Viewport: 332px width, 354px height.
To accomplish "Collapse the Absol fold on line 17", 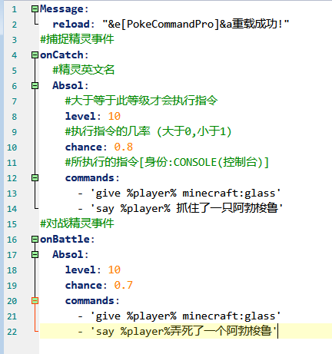I will [35, 254].
